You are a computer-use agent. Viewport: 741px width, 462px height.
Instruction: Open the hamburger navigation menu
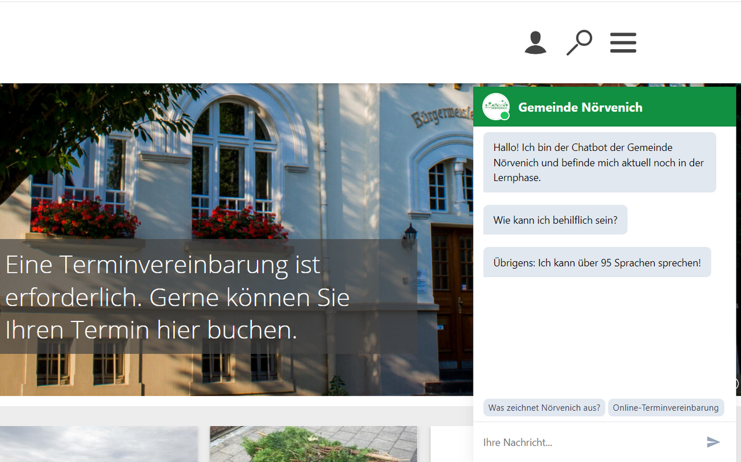[x=623, y=43]
